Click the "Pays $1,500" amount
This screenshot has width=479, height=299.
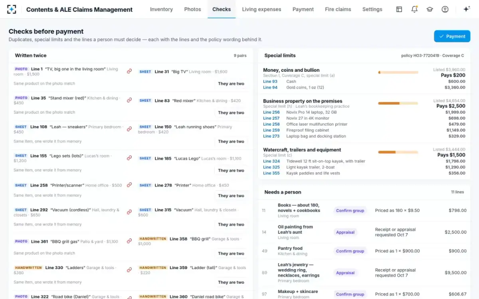(451, 155)
